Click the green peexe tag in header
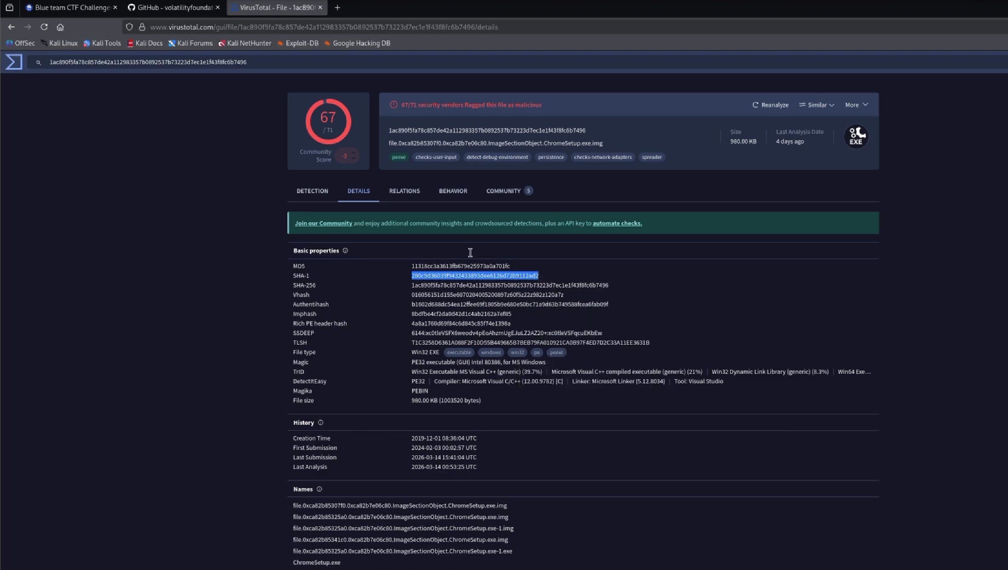The width and height of the screenshot is (1008, 570). point(399,157)
